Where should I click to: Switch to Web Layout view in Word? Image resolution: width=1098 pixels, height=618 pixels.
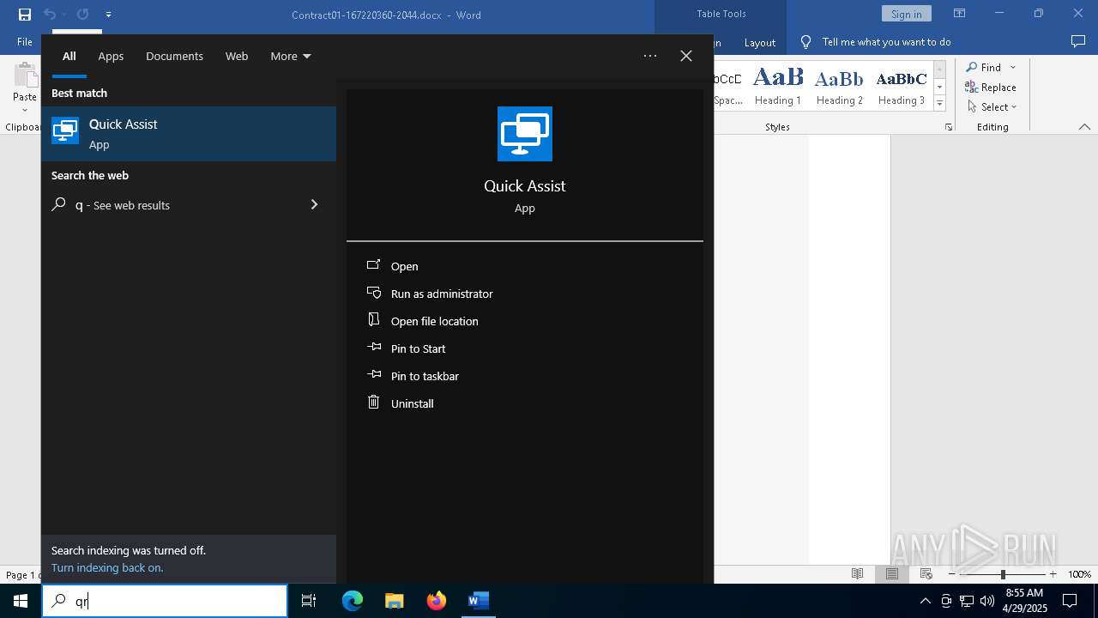click(x=926, y=573)
